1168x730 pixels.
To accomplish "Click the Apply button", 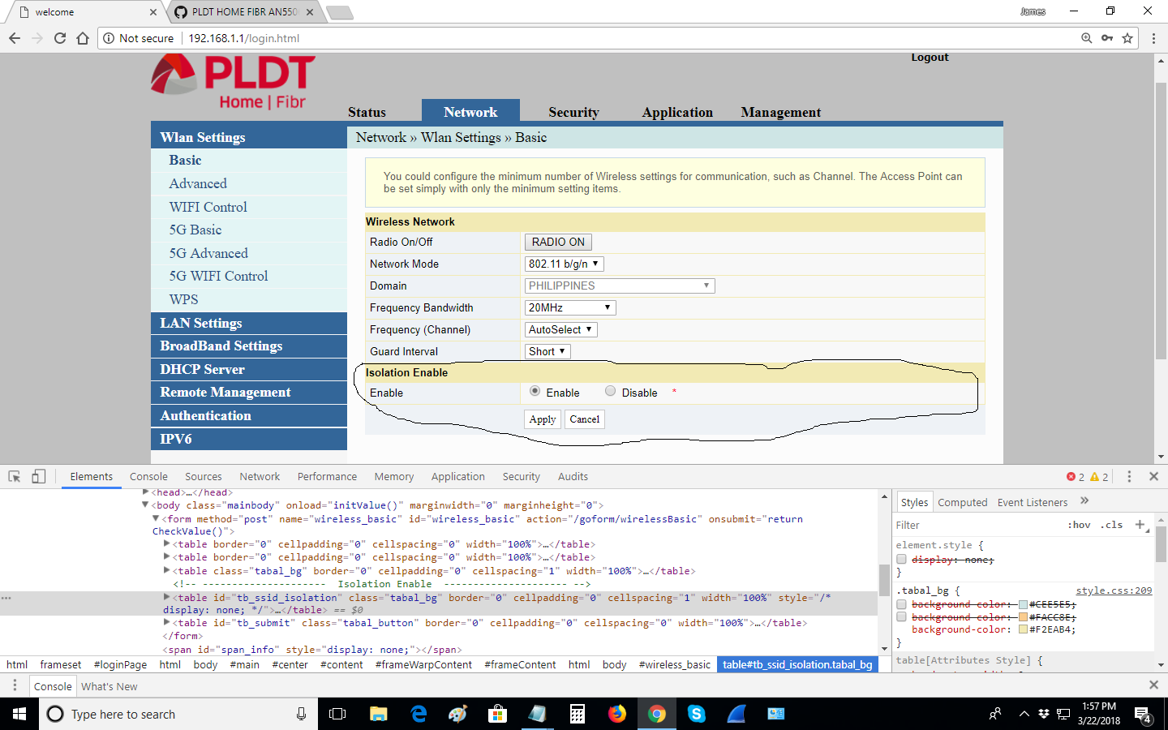I will click(543, 419).
